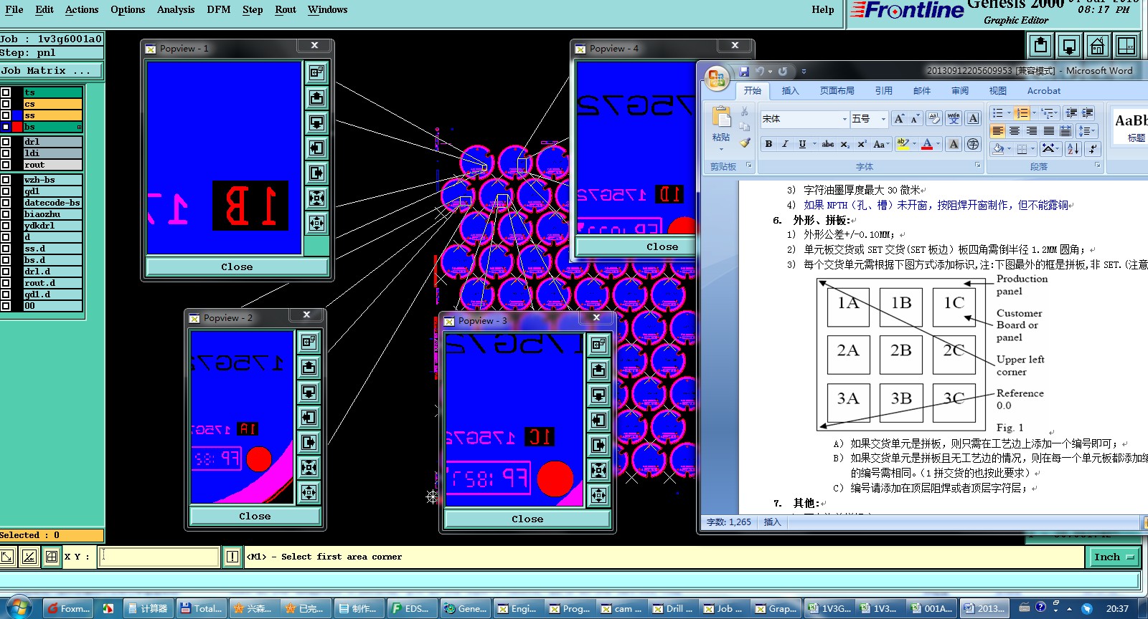The image size is (1148, 619).
Task: Toggle Italic formatting in Word
Action: pos(785,144)
